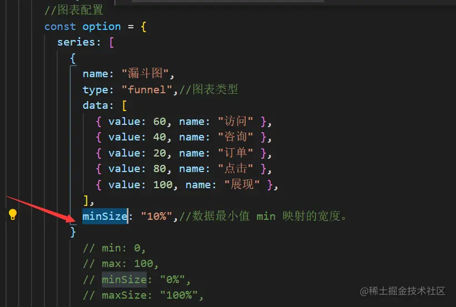Viewport: 456px width, 307px height.
Task: Click the commented // max: 100 line
Action: (x=121, y=264)
